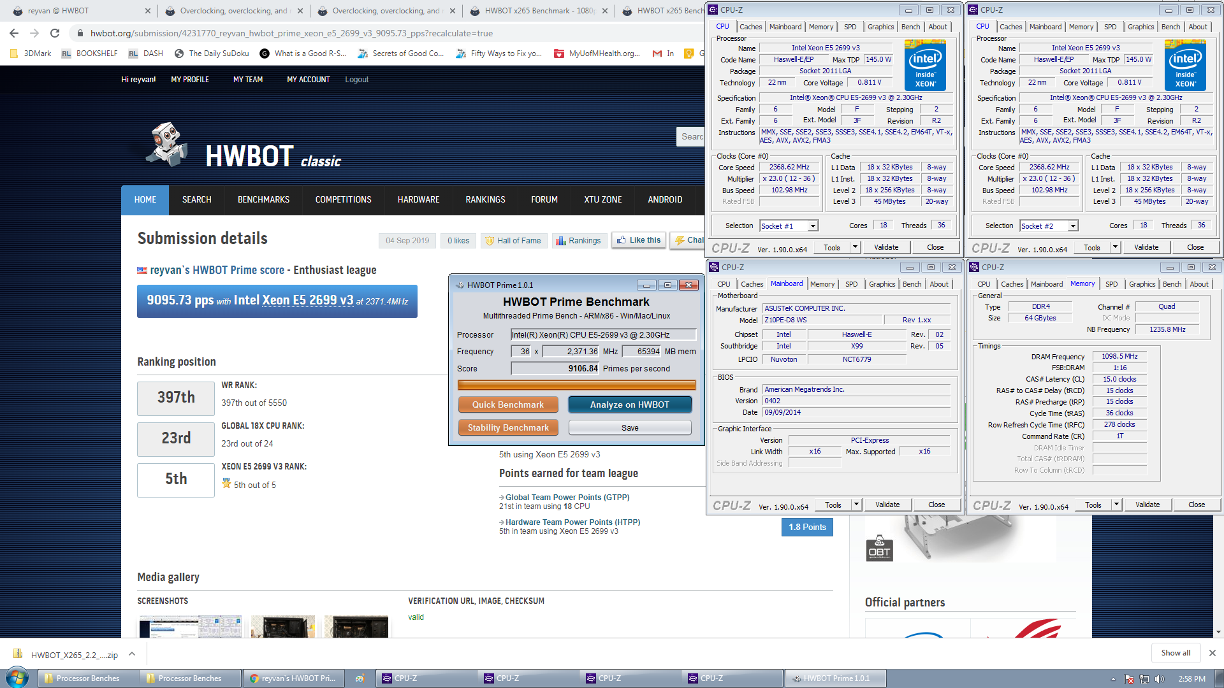Click the orange HWBOT Prime progress bar

(576, 385)
